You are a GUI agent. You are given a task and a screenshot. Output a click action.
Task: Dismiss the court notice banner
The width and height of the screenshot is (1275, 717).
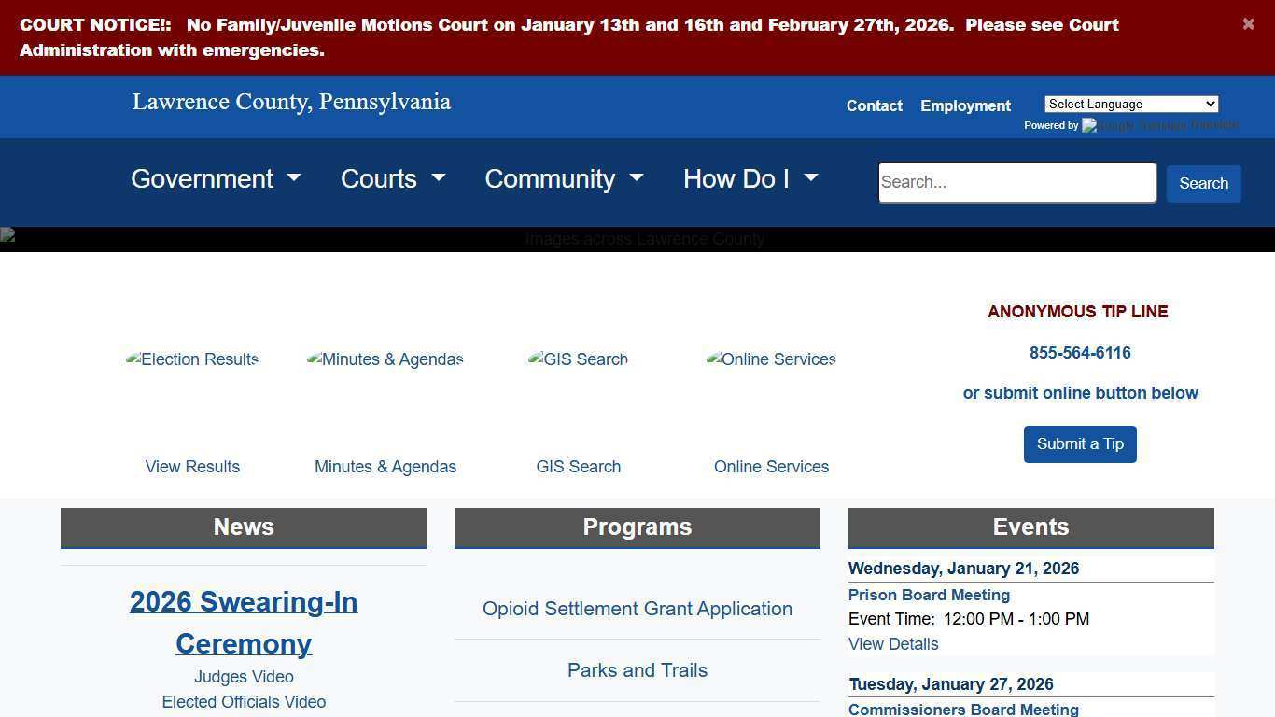tap(1248, 24)
